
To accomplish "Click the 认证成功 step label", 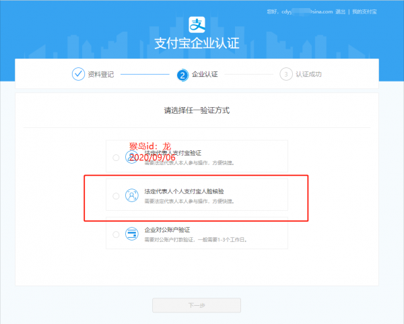I will click(308, 75).
